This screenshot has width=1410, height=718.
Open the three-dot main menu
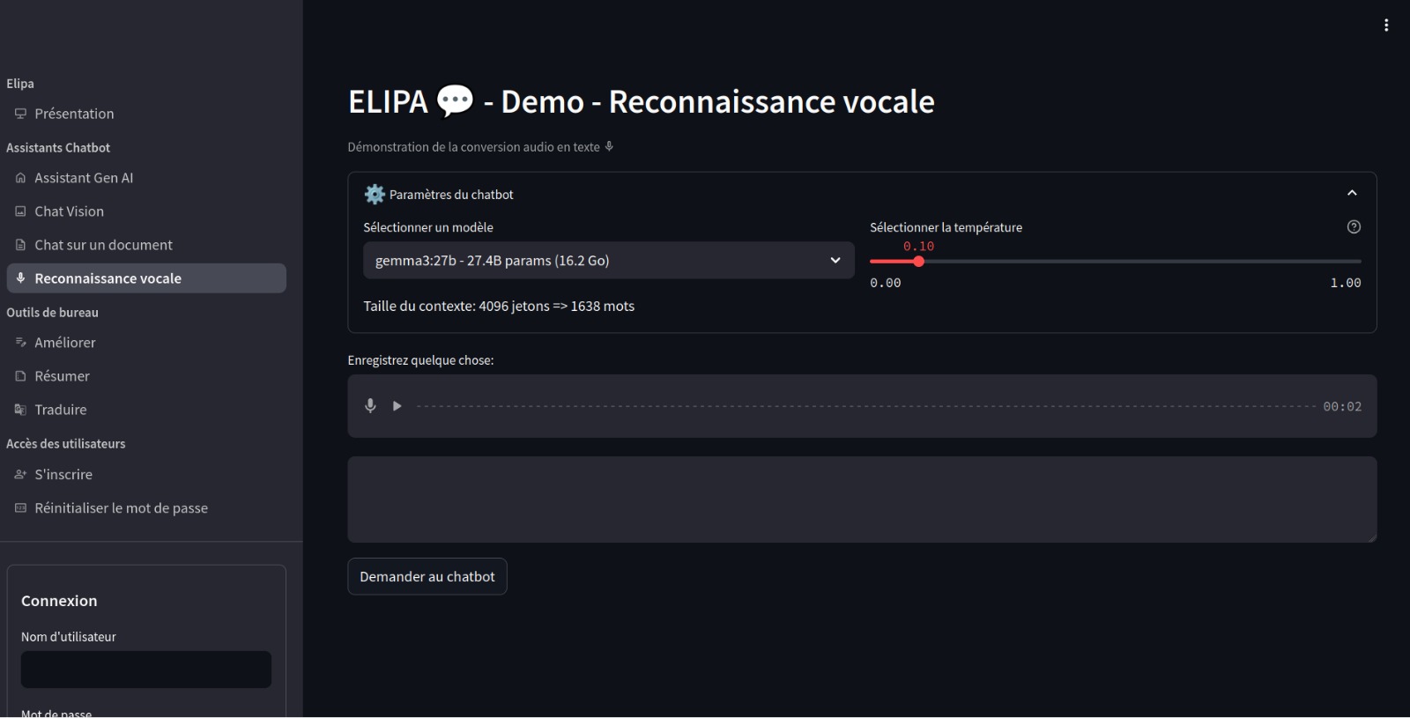tap(1386, 26)
